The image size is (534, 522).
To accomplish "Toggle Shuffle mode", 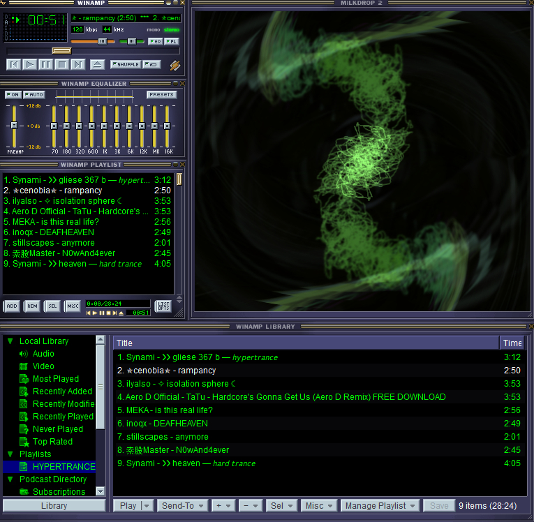I will coord(125,65).
